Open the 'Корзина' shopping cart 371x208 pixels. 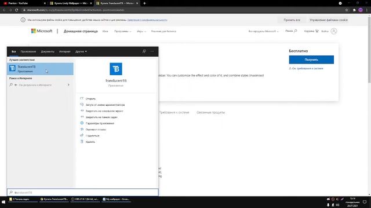coord(311,31)
